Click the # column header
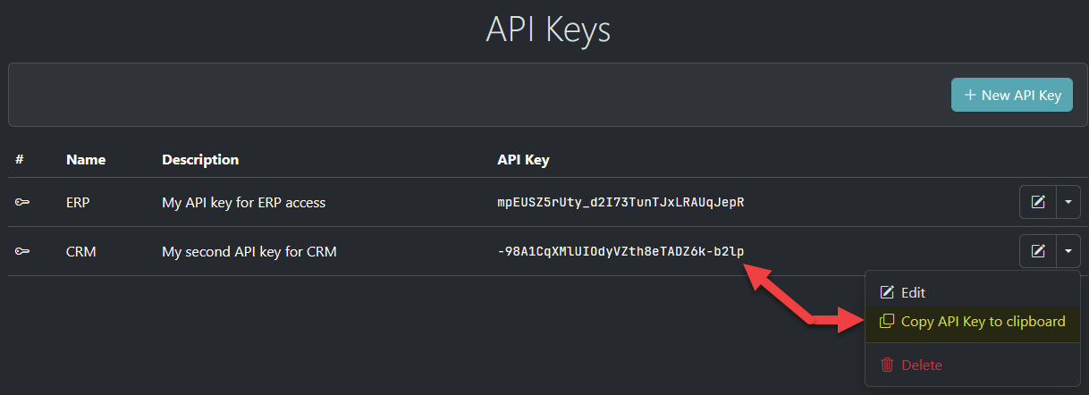The width and height of the screenshot is (1089, 395). [x=20, y=160]
